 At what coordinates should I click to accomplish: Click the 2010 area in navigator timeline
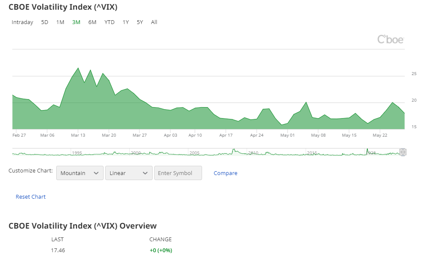tap(254, 153)
